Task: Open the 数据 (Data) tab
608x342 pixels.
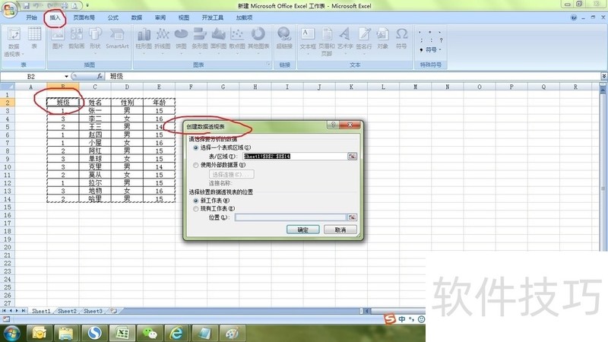Action: click(x=137, y=17)
